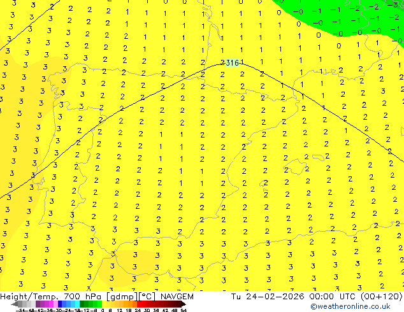The height and width of the screenshot is (312, 404).
Task: Click the [°C] unit label
Action: pos(147,297)
